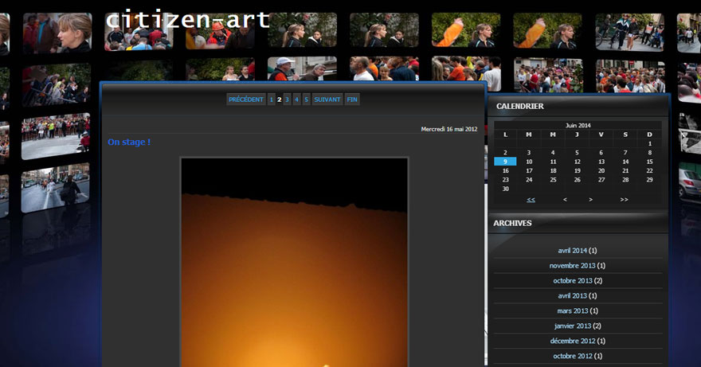701x367 pixels.
Task: Click the 'Mercredi 16 mai 2012' date
Action: point(448,129)
